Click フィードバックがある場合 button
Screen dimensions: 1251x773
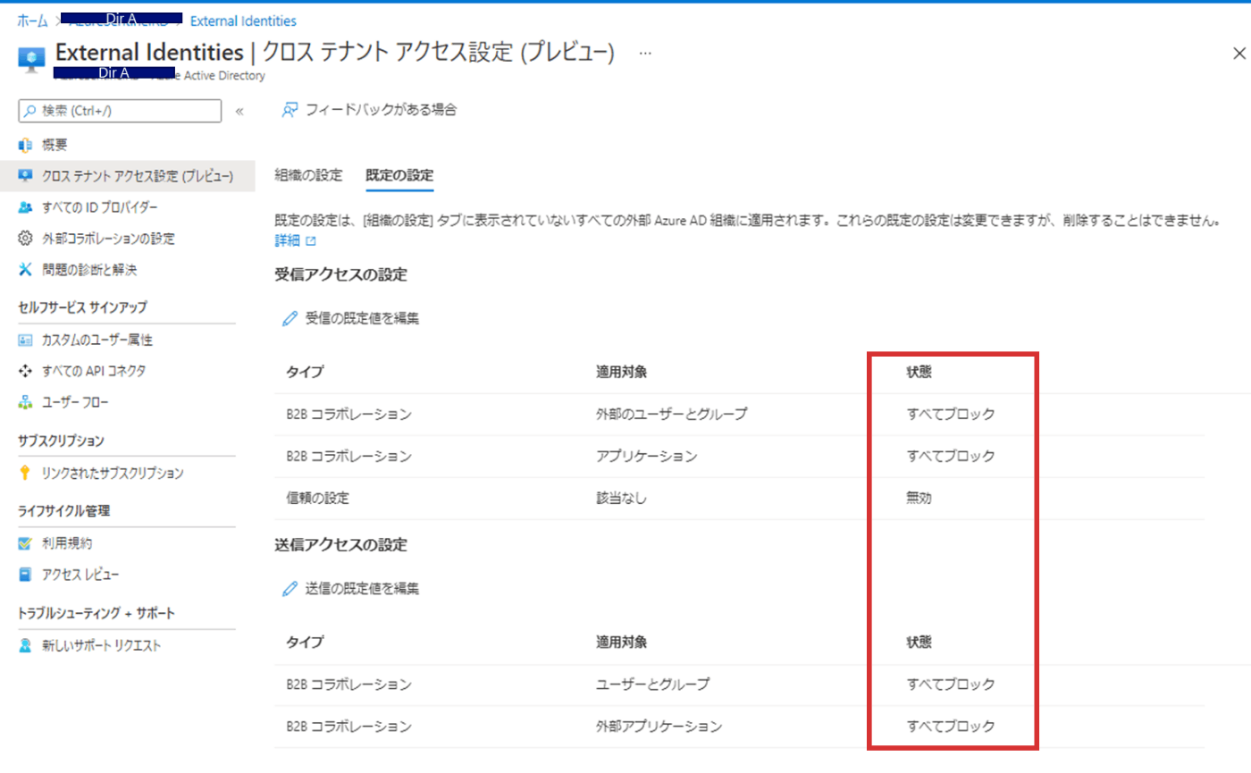pos(370,110)
